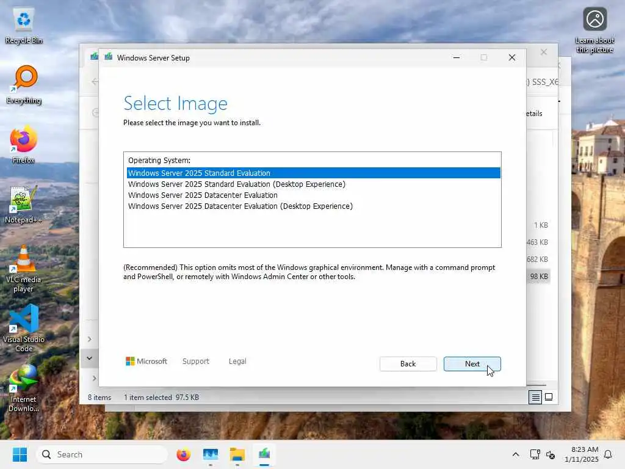Close the File Explorer window behind Setup

click(544, 53)
